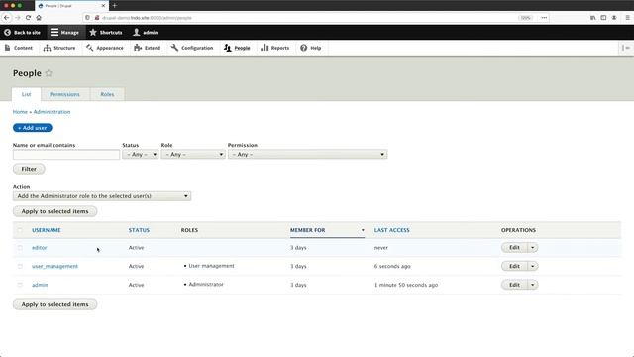Sort table by Last access column
Screen dimensions: 634x357
pyautogui.click(x=392, y=230)
